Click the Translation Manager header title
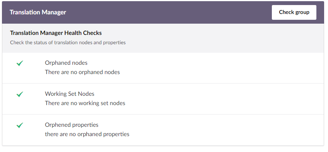Screen dimensions: 328x152 [x=38, y=12]
